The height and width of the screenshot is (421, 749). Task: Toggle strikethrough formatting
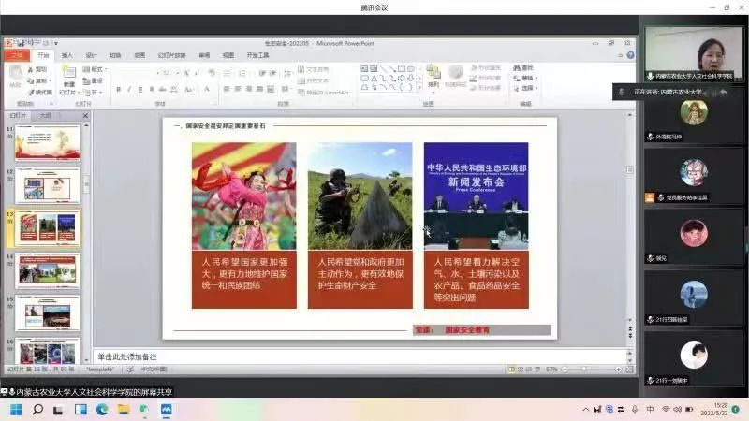pos(162,89)
